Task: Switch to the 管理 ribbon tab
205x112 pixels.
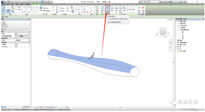Action: click(22, 4)
